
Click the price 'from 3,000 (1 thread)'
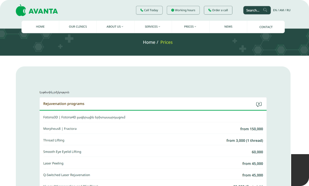[x=244, y=140]
